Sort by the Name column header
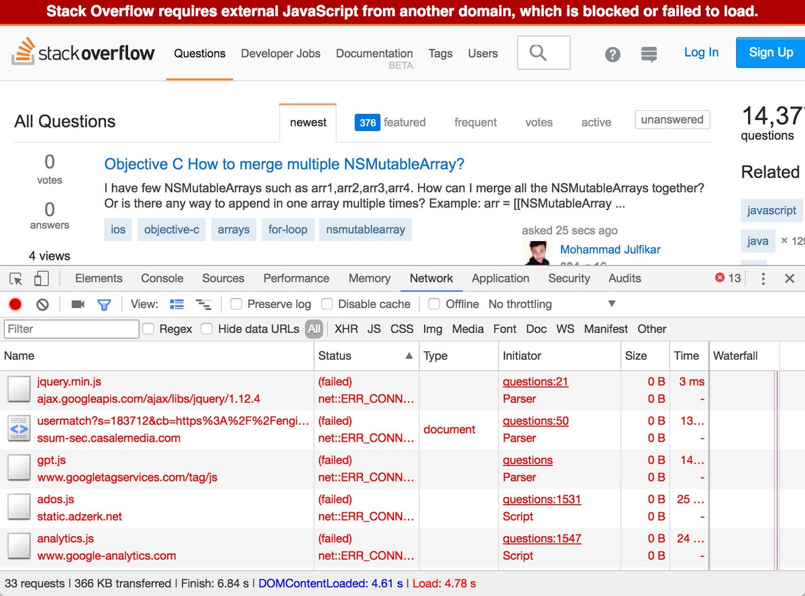 157,356
